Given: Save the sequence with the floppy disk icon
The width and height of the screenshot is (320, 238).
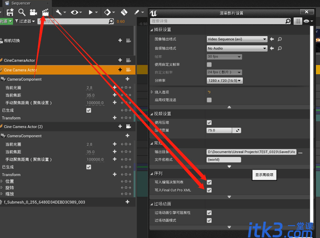Looking at the screenshot, I should click(x=10, y=13).
